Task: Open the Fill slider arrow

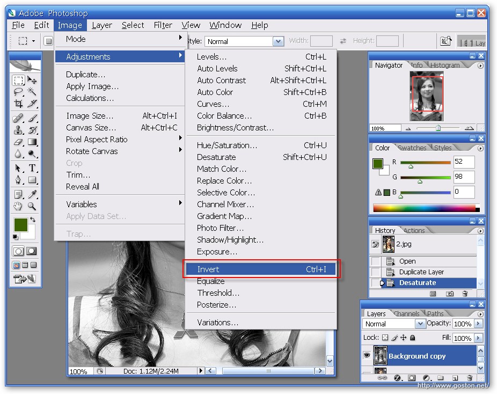Action: click(x=478, y=338)
